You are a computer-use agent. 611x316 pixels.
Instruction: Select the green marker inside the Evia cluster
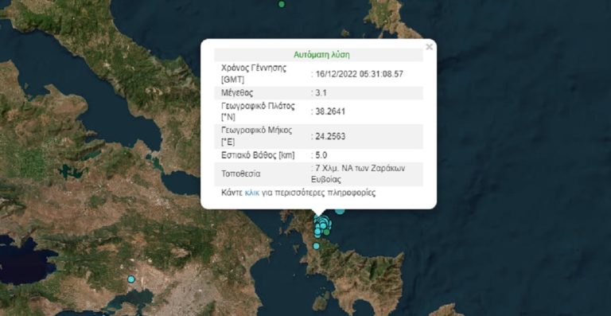[326, 232]
